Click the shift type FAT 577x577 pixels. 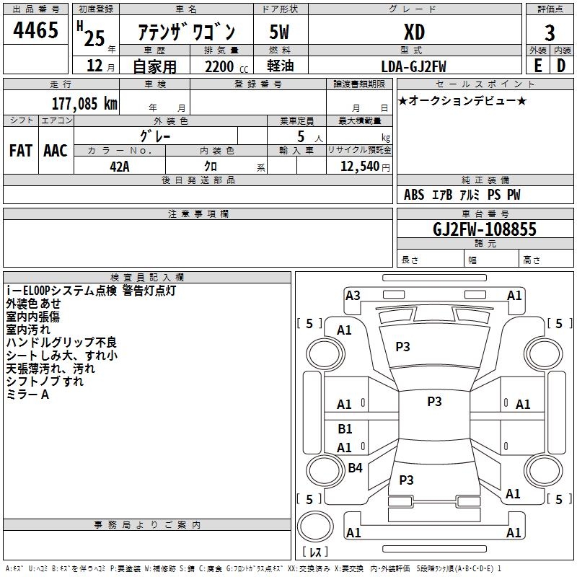coord(21,151)
